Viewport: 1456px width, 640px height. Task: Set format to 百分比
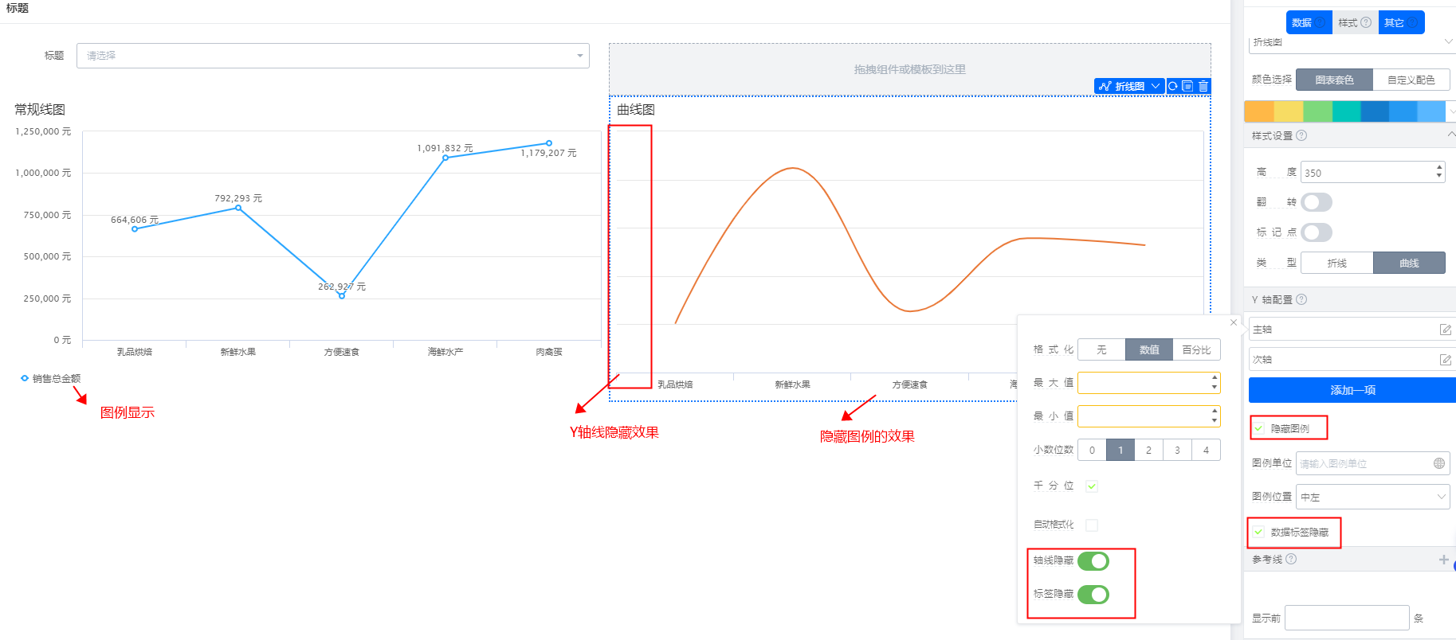[x=1196, y=349]
